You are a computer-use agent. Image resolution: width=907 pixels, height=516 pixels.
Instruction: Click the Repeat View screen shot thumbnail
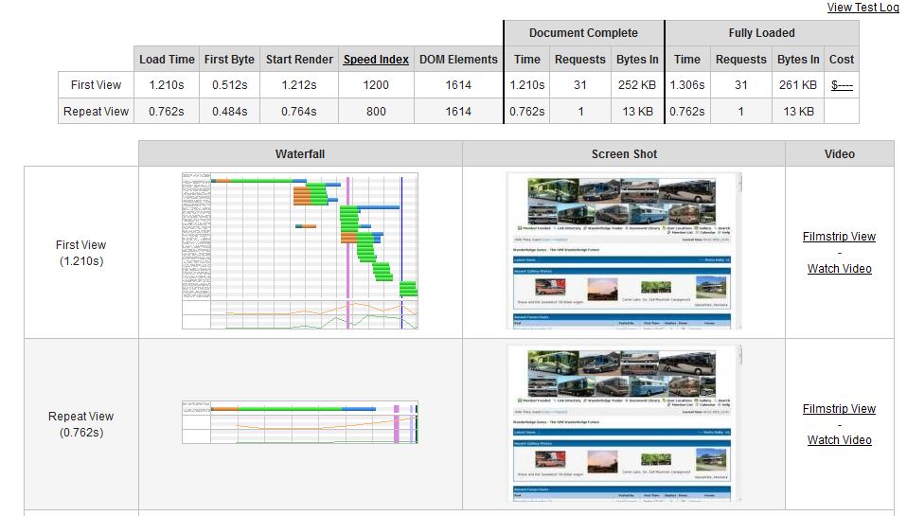point(624,422)
